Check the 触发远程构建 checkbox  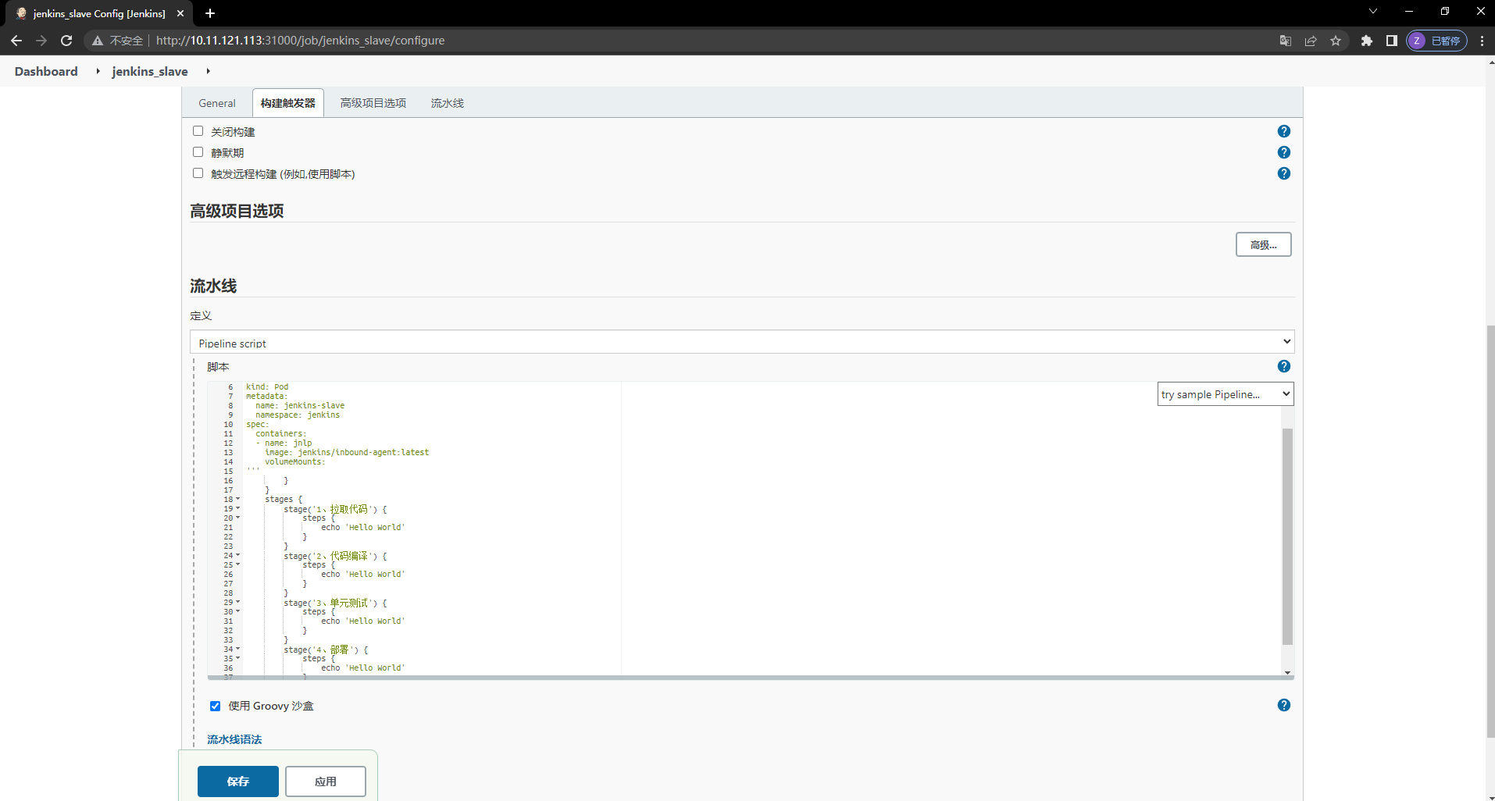click(x=198, y=173)
